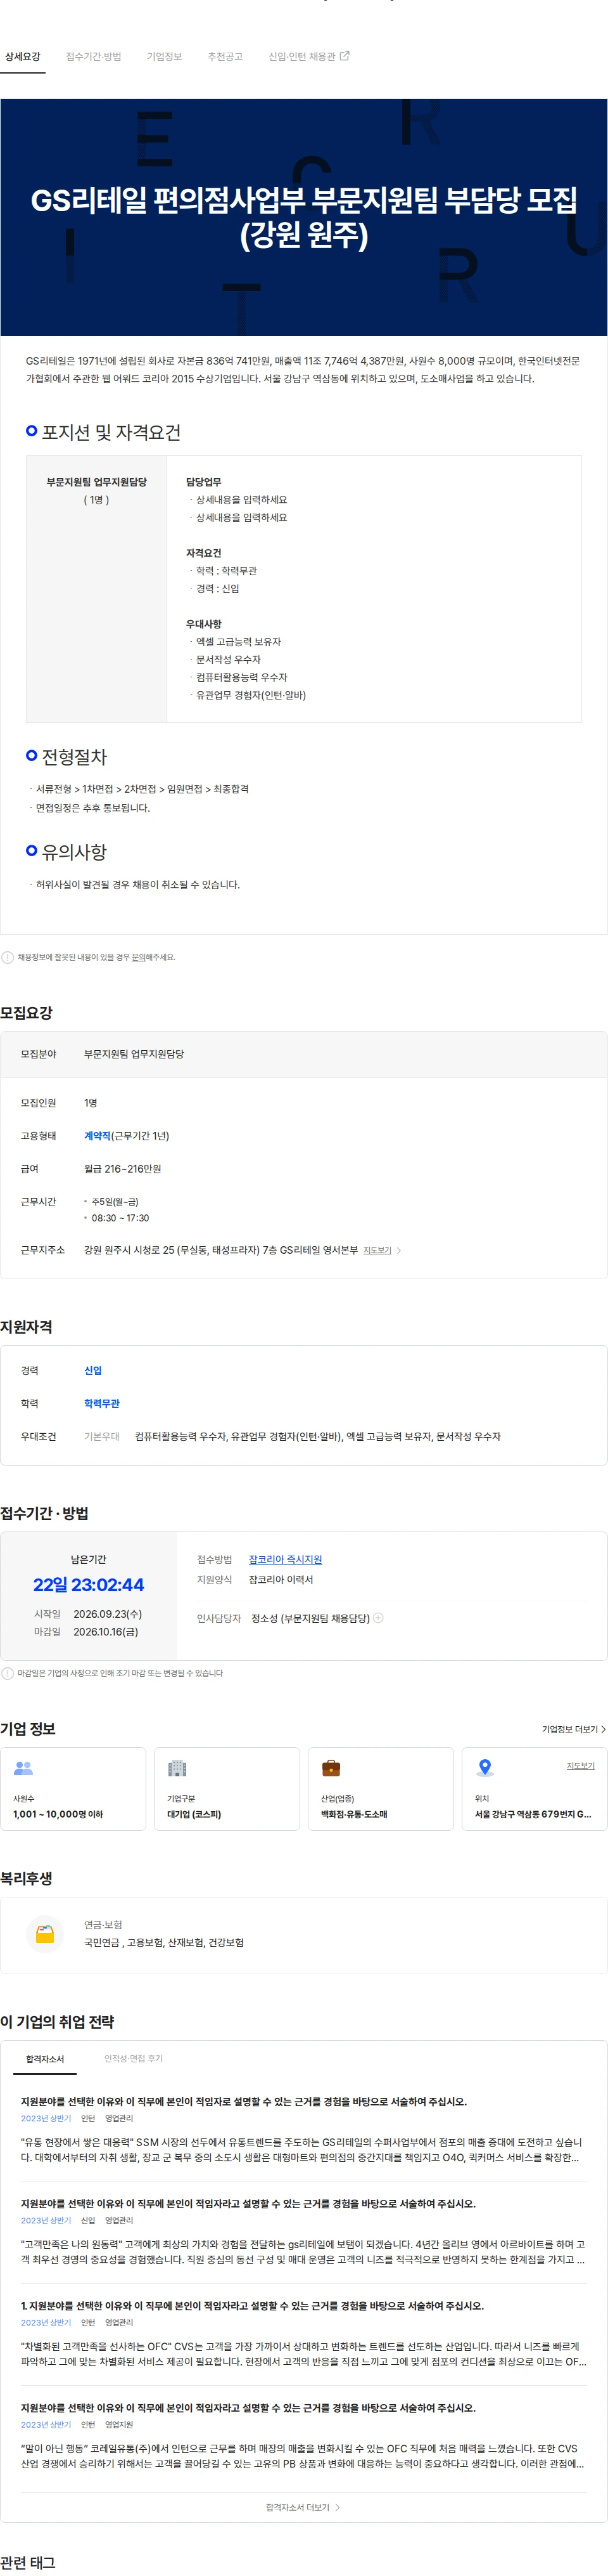Screen dimensions: 608x2576
Task: Click the external link icon beside 신입·인턴 채용관
Action: click(345, 56)
